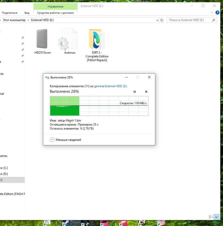Click the D3 game desktop shortcut
Viewport: 223px width, 226px height.
(x=142, y=223)
